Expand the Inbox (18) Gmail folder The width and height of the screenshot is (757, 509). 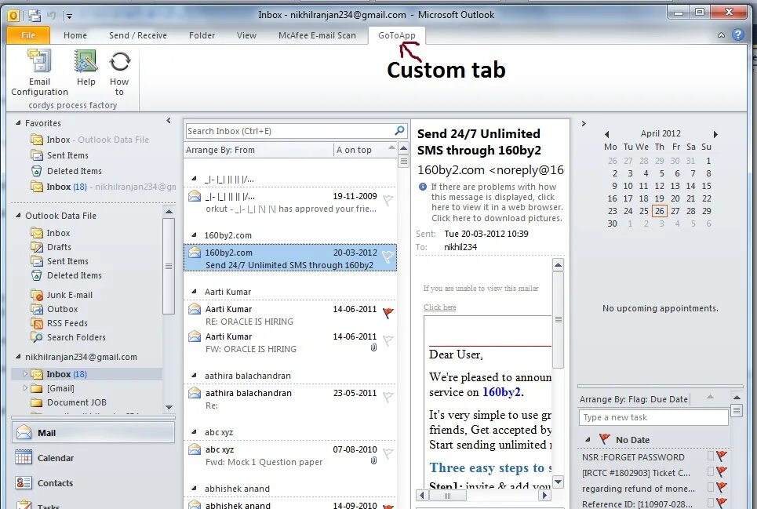coord(25,374)
